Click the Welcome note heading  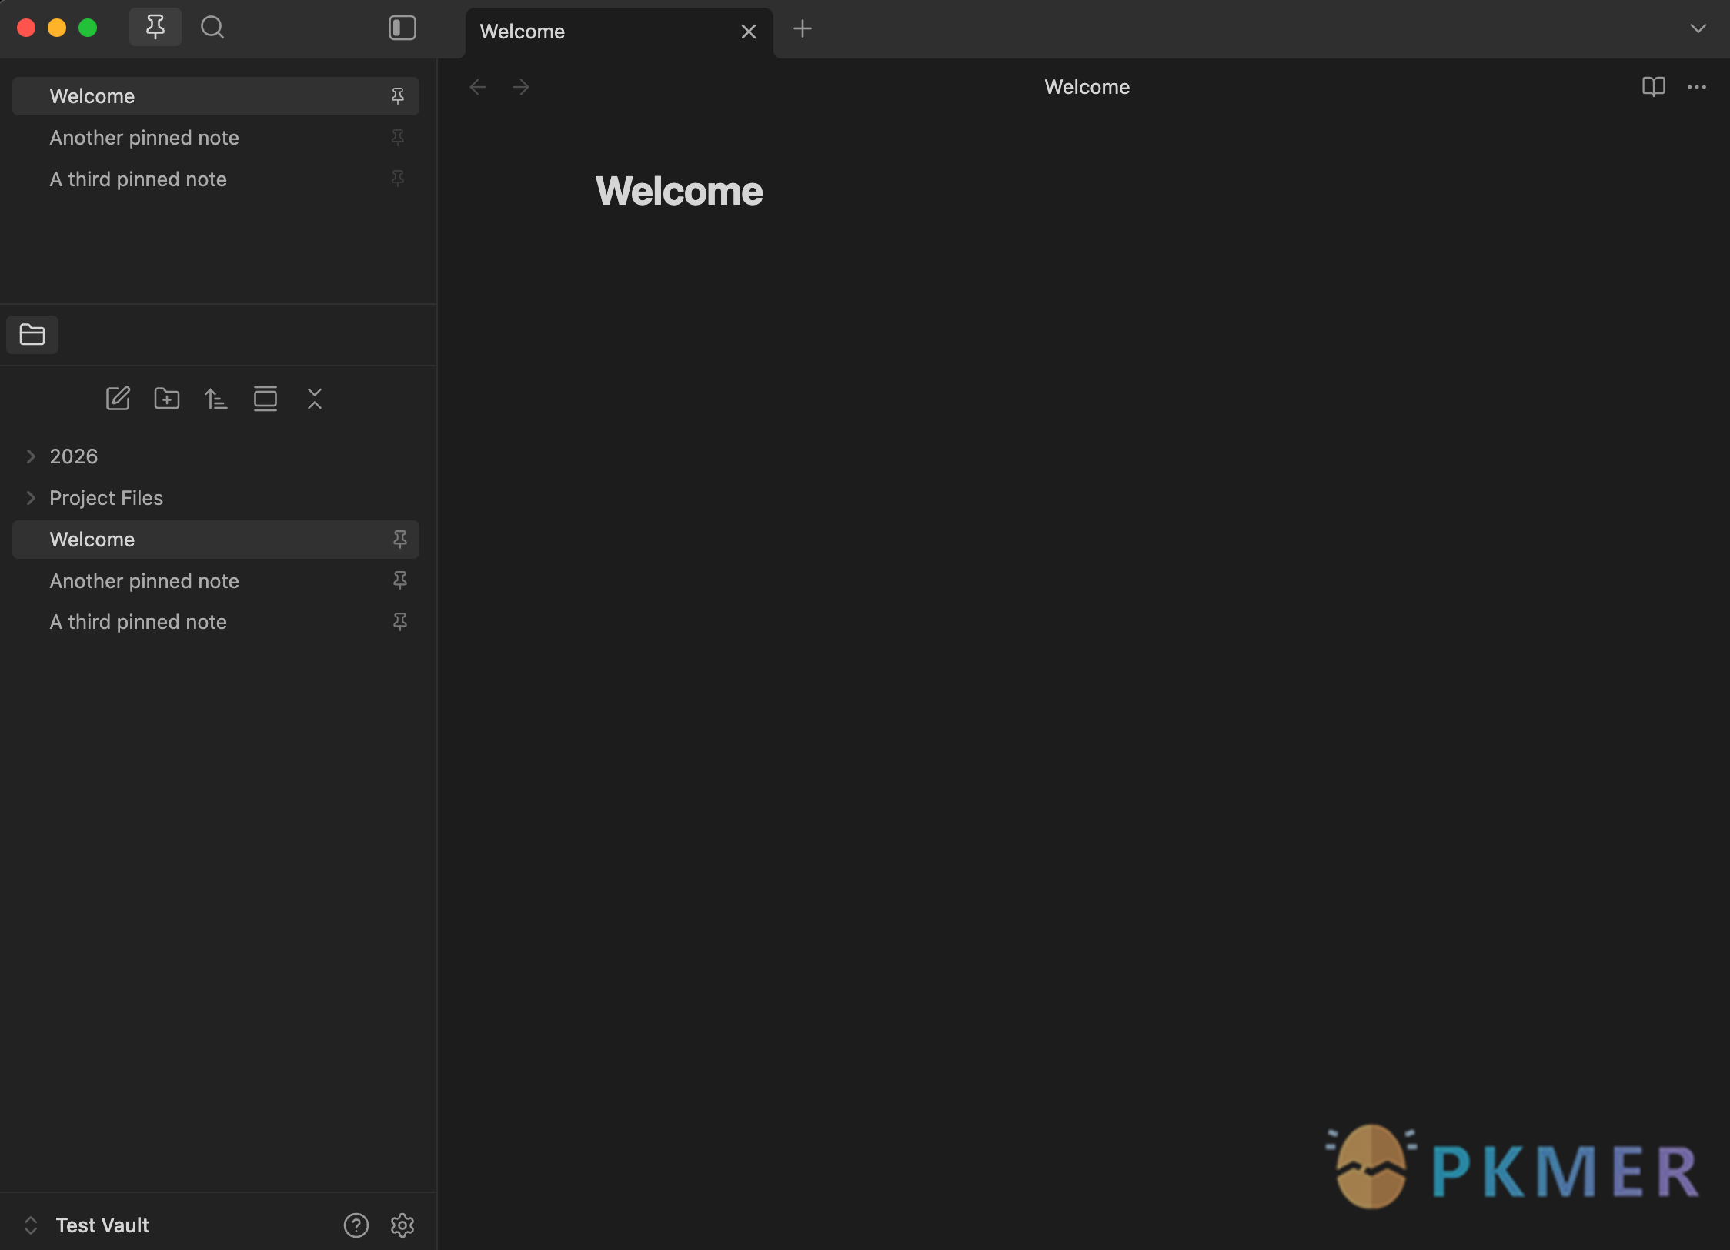click(679, 192)
